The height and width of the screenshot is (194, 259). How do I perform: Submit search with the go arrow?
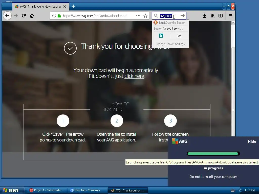(183, 16)
